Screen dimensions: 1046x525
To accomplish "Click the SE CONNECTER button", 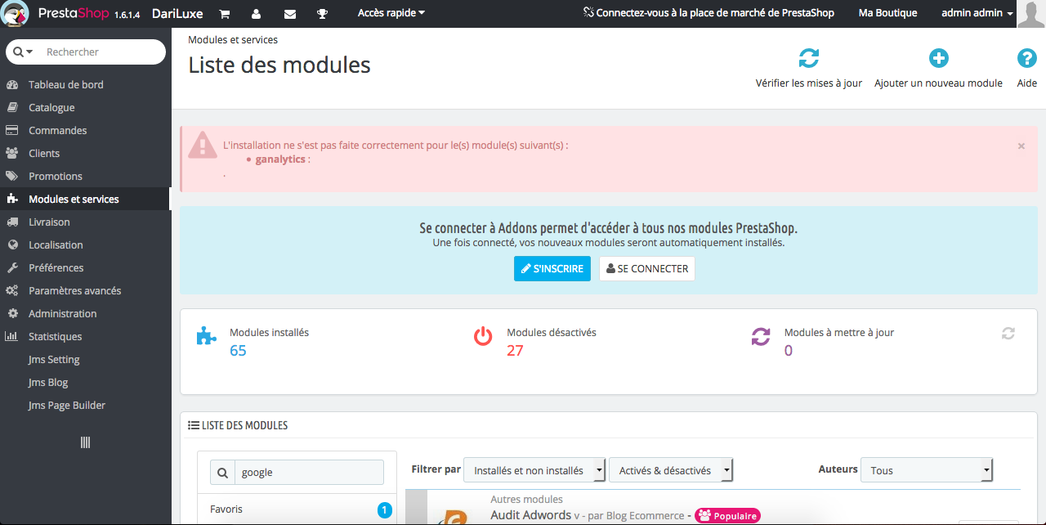I will click(x=647, y=268).
